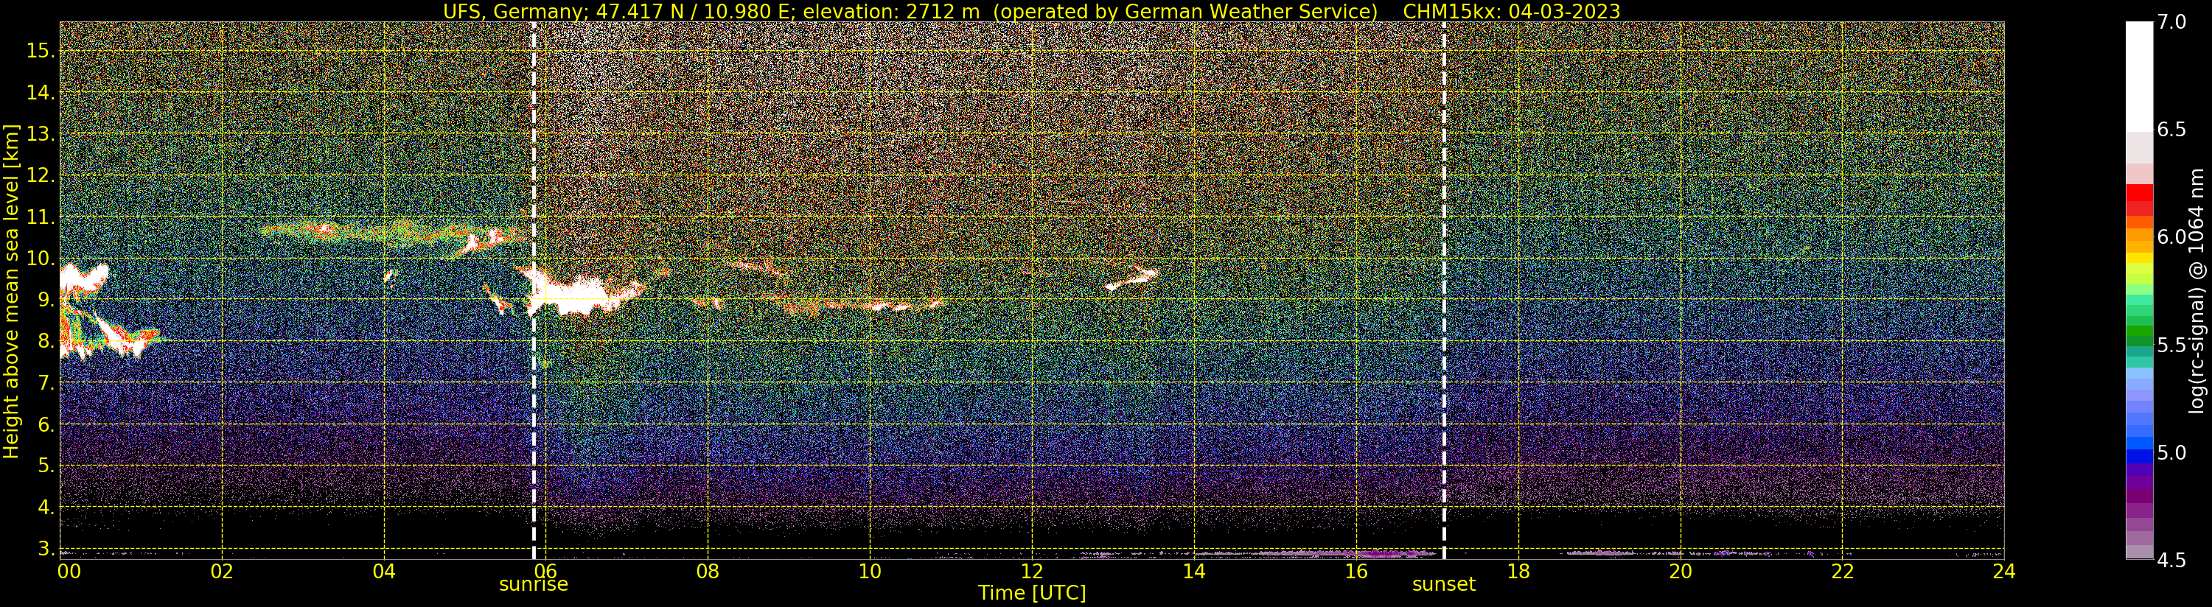Click the time axis tick "22"
Screen dimensions: 2212x607
[x=1842, y=571]
